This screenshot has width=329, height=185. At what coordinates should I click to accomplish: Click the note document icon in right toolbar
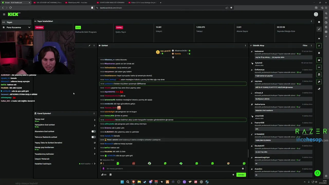click(x=319, y=53)
